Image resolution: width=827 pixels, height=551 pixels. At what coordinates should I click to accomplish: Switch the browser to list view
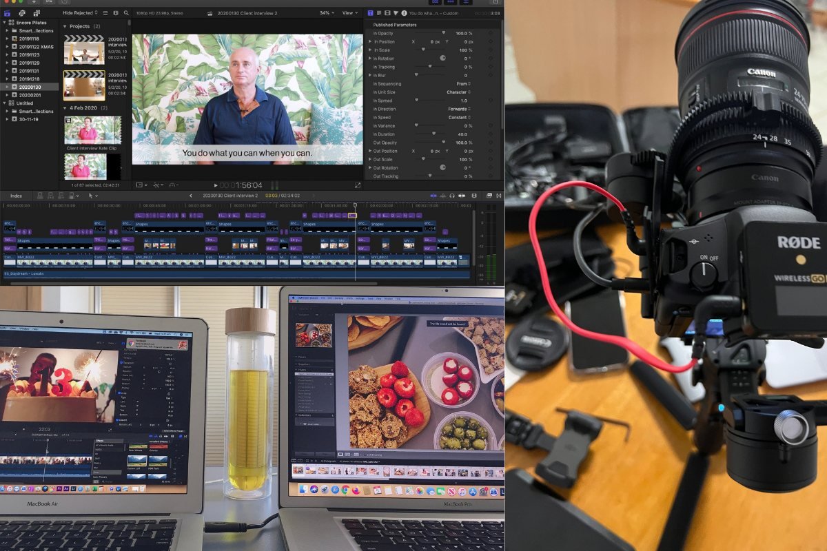pyautogui.click(x=105, y=13)
